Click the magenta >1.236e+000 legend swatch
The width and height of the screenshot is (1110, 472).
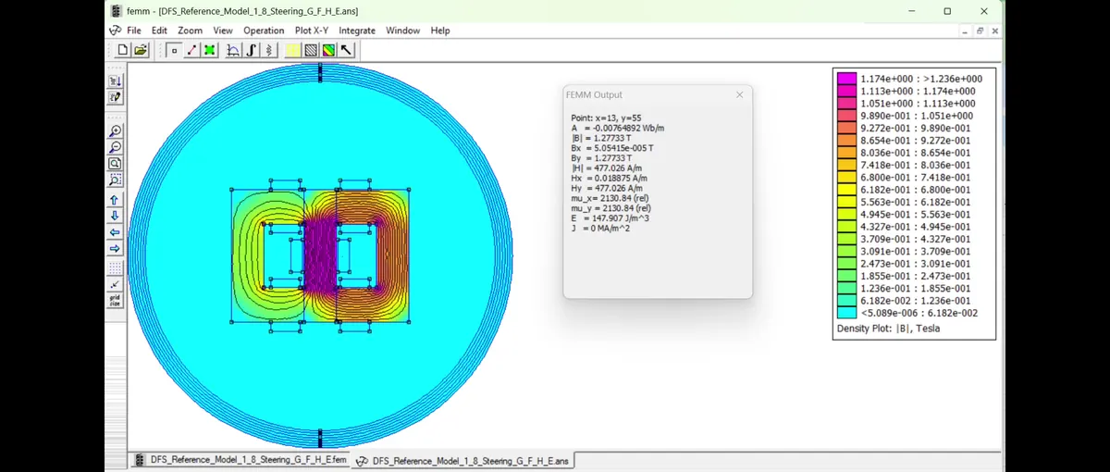click(x=847, y=79)
